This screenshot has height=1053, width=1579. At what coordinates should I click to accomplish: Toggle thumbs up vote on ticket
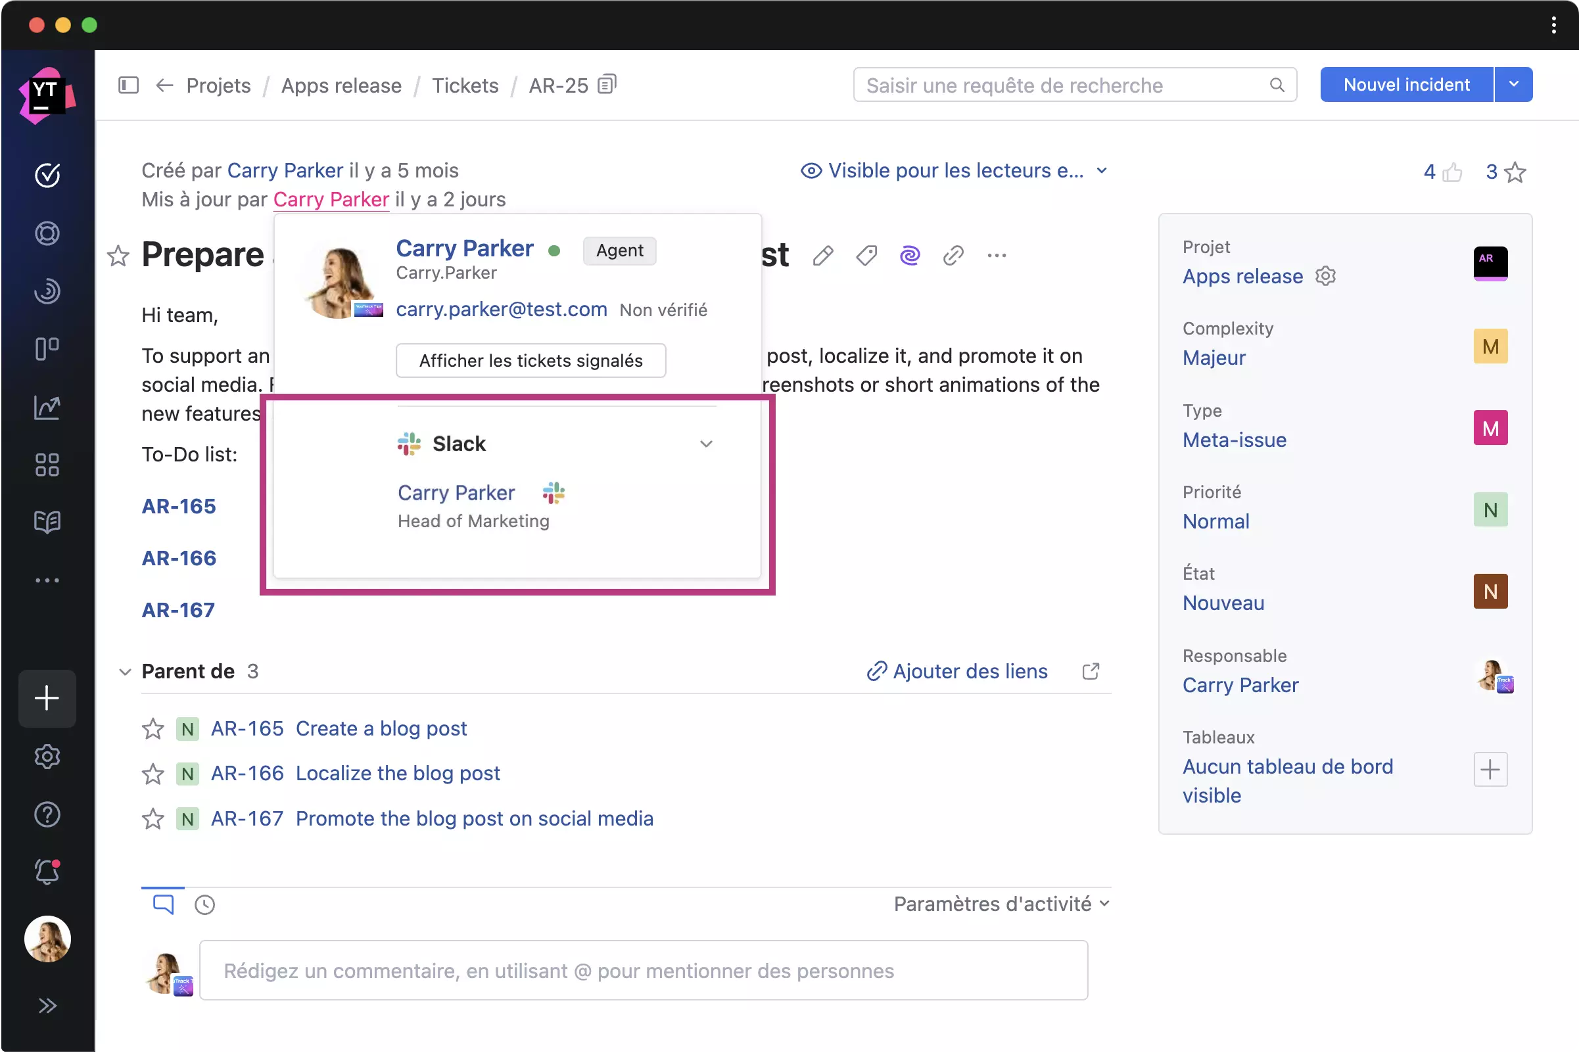[1452, 173]
